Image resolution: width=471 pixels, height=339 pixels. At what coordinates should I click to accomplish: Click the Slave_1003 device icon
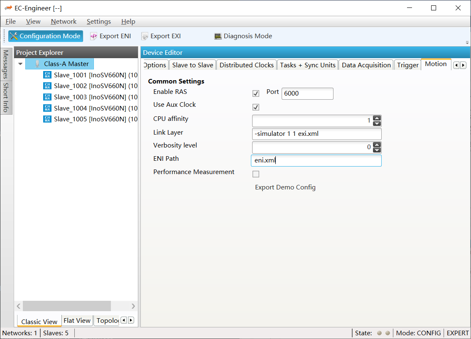[47, 97]
